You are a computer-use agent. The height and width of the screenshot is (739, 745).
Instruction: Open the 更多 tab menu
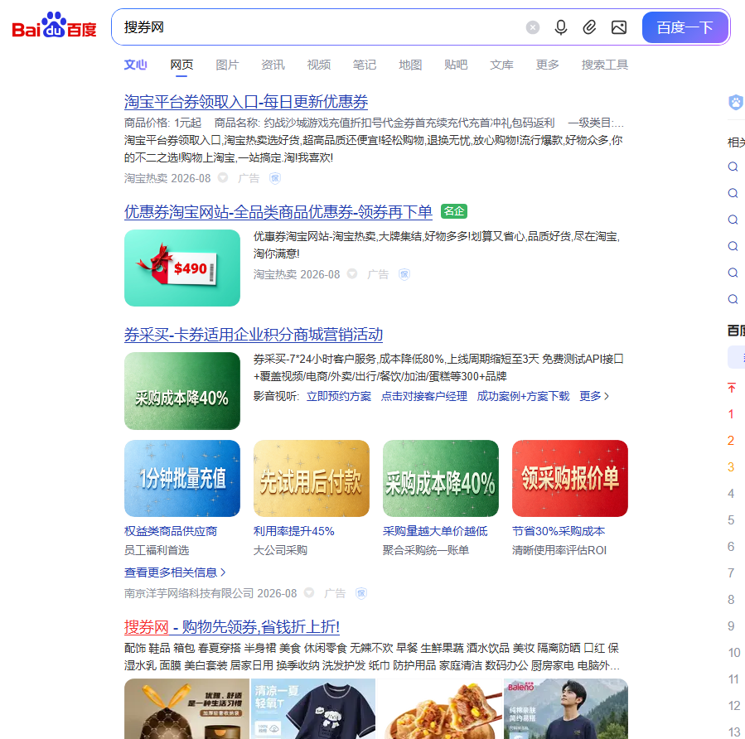click(x=547, y=65)
